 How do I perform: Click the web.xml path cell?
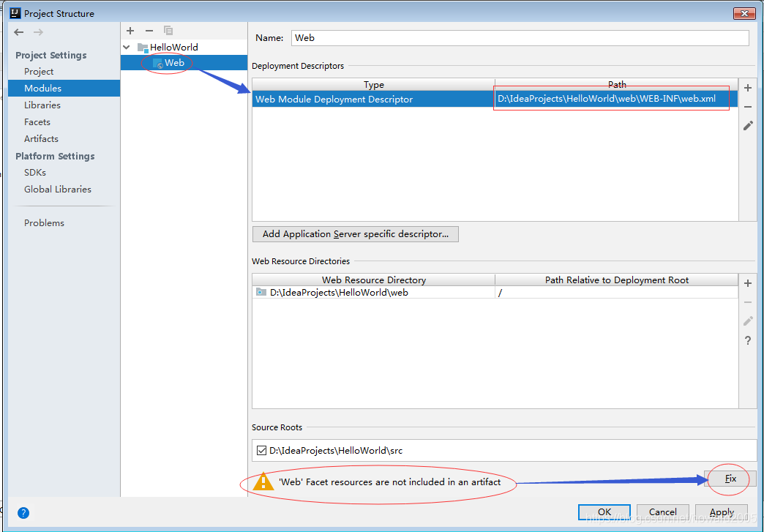tap(616, 100)
